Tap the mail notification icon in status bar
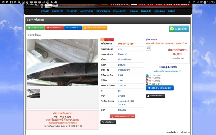Viewport: 216px width, 135px height. pos(3,2)
